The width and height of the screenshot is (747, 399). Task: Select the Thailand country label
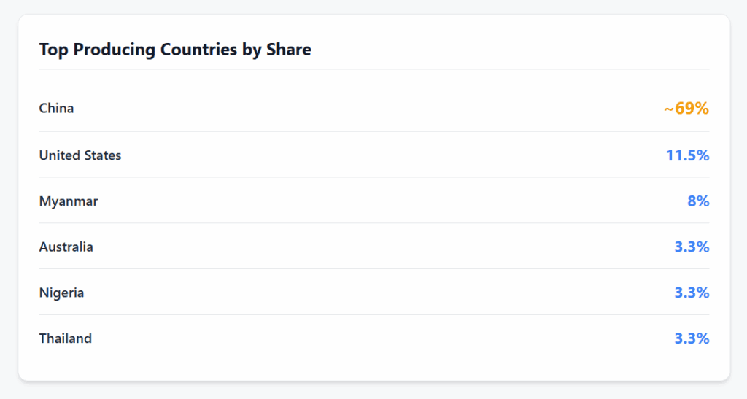(66, 338)
